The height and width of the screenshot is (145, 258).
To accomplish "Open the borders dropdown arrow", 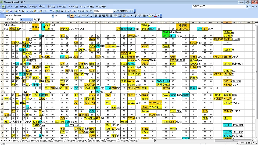I will (x=147, y=16).
